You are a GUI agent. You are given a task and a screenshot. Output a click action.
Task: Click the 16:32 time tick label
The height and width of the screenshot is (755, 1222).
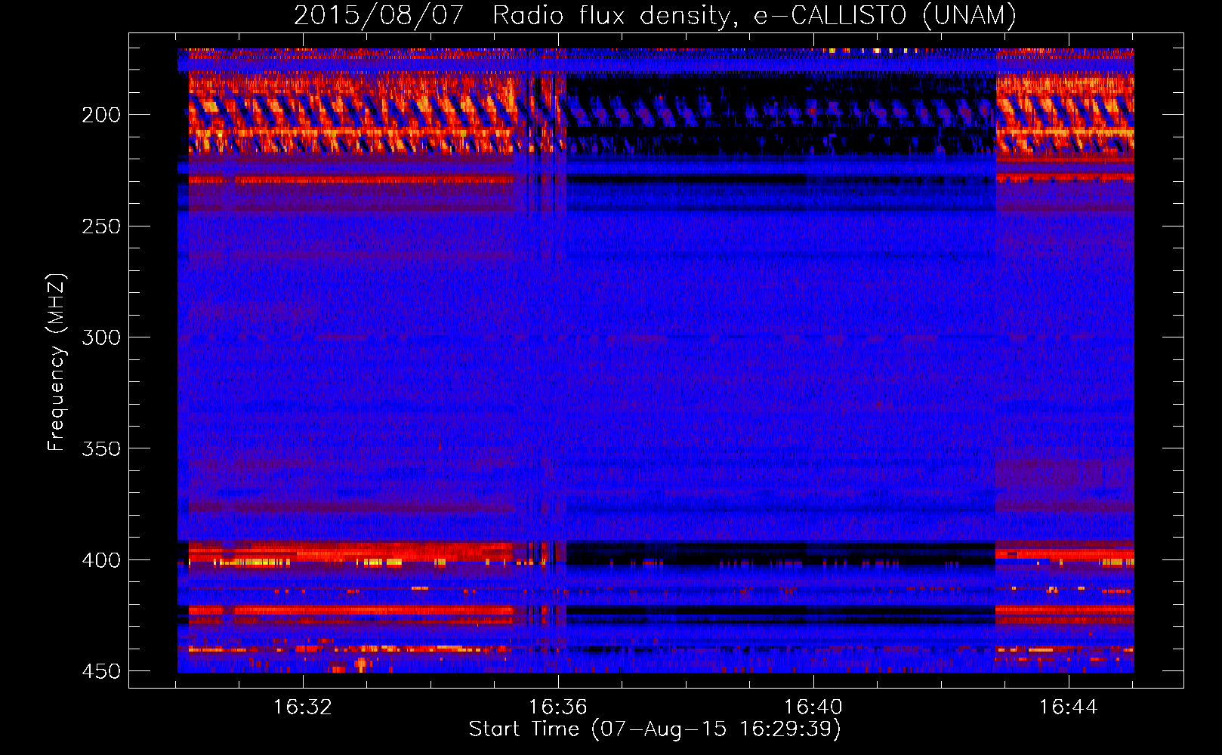click(x=303, y=707)
